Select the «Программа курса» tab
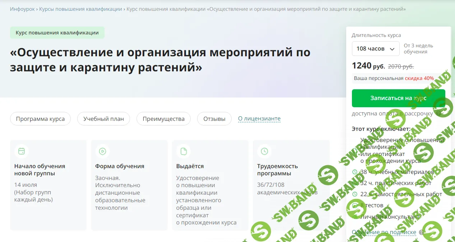The height and width of the screenshot is (242, 455). [x=40, y=118]
